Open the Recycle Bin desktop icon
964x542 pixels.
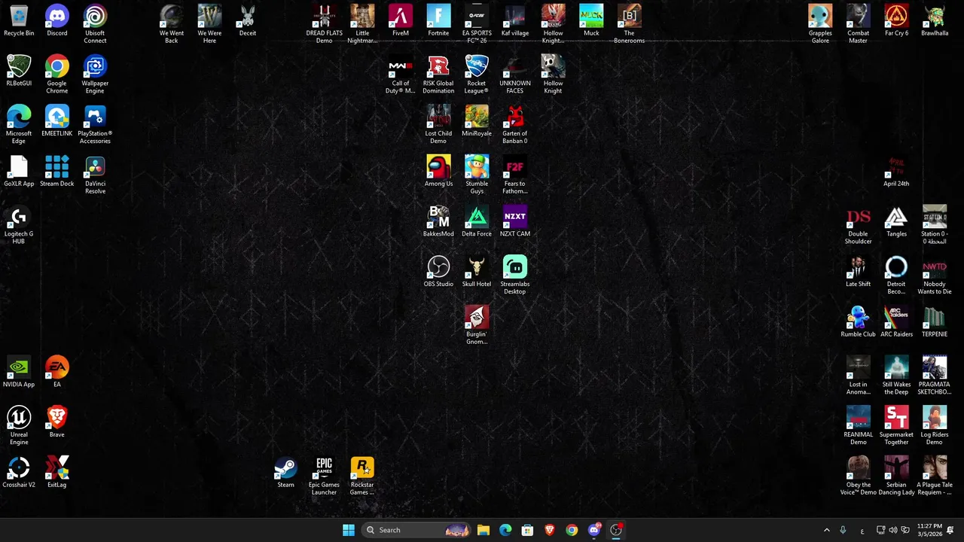pos(19,21)
